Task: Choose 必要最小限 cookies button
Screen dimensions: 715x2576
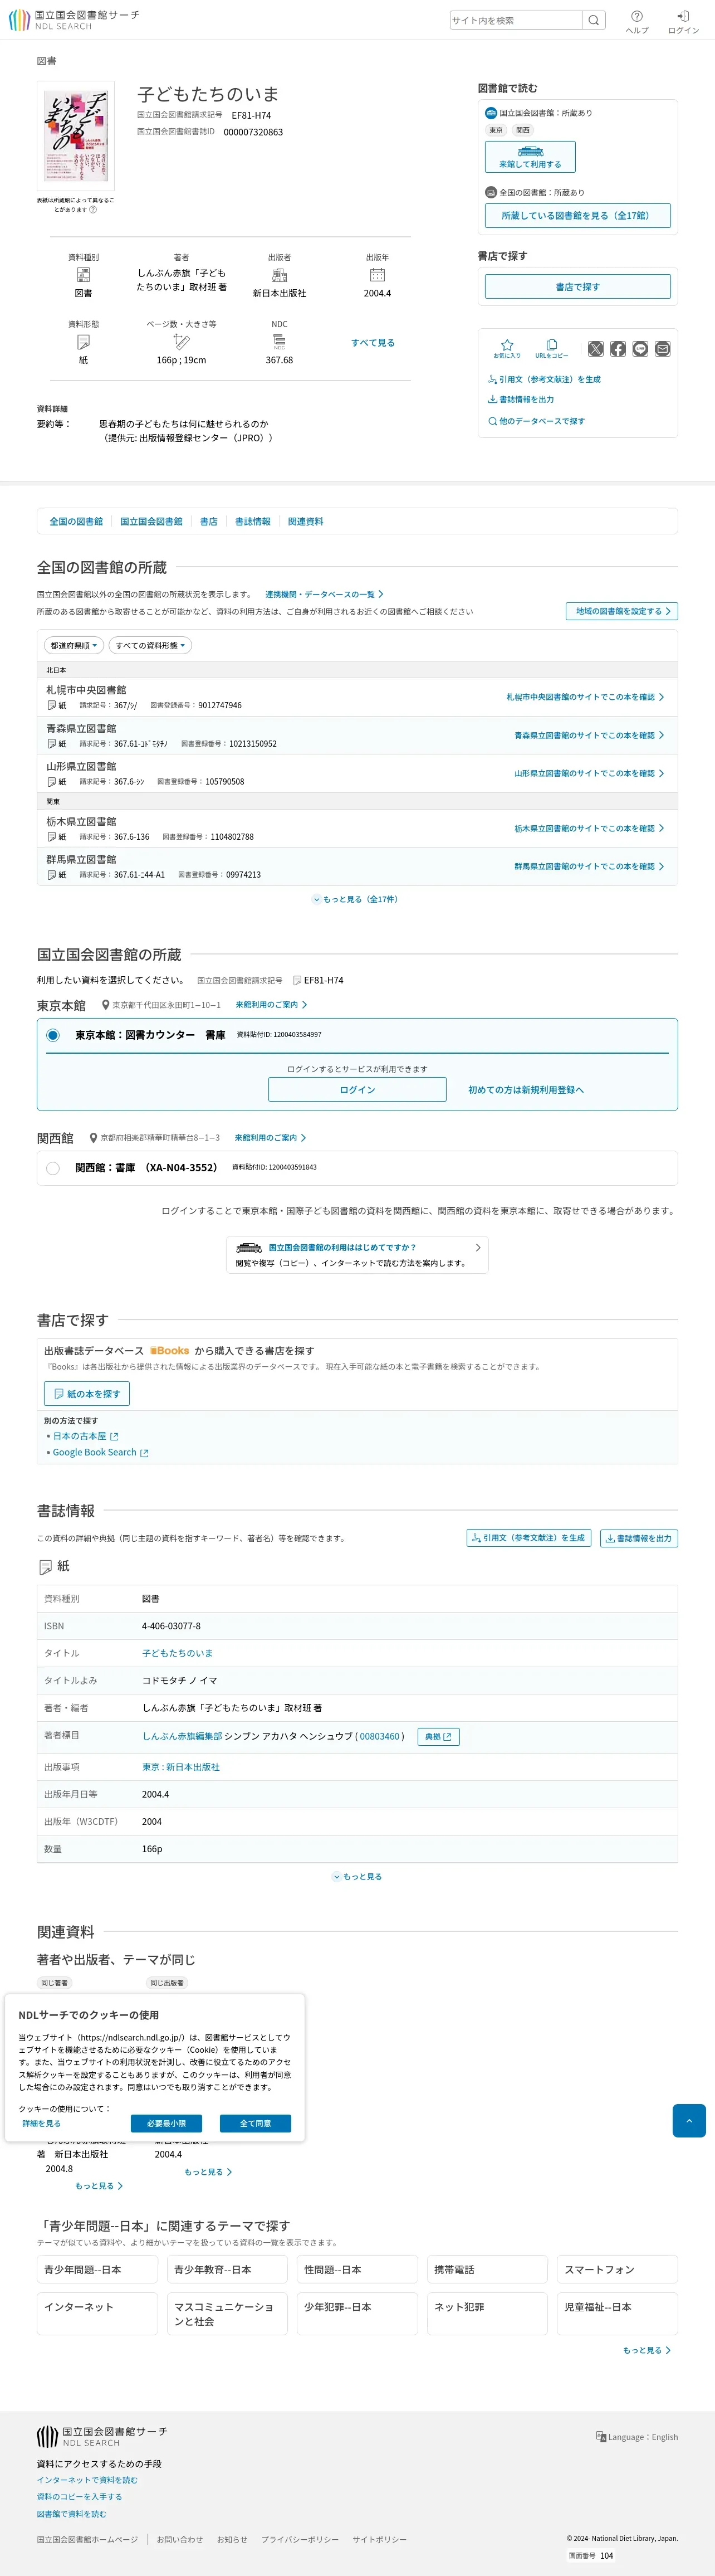Action: [166, 2123]
